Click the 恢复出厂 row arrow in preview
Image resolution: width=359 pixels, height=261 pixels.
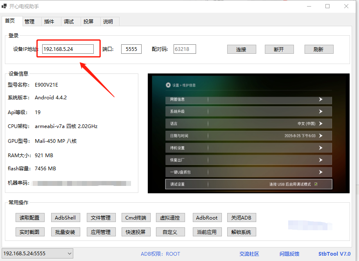pyautogui.click(x=321, y=160)
